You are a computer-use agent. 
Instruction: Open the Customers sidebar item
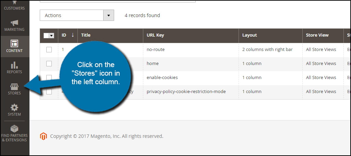tap(14, 5)
